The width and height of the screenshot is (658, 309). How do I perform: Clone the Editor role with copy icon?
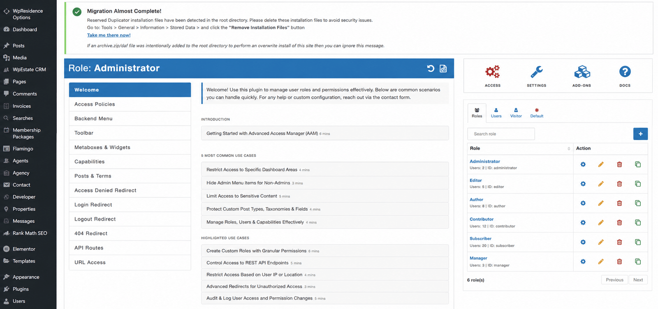pos(638,184)
